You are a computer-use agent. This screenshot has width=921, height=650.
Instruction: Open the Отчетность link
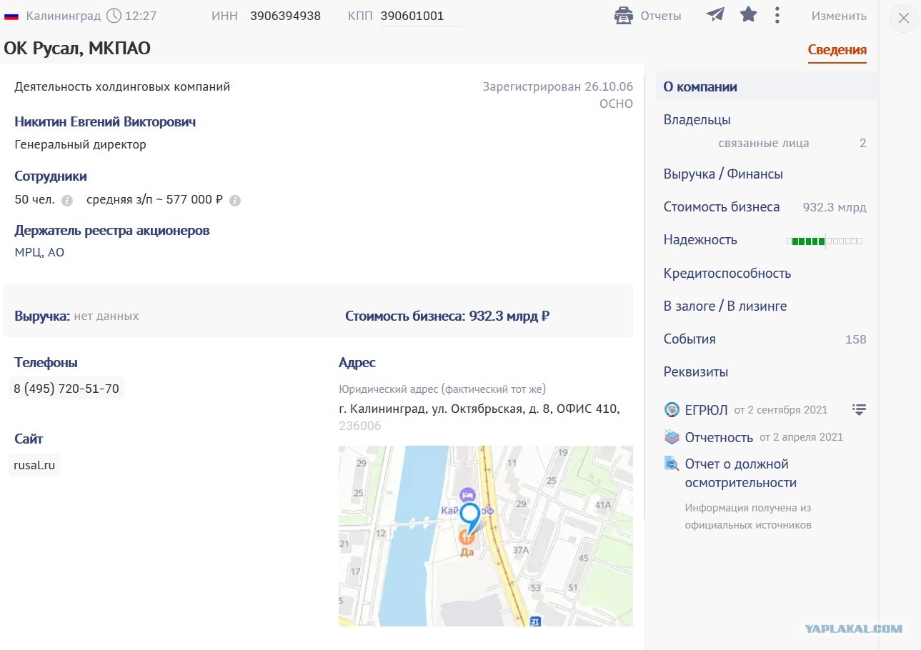click(719, 437)
